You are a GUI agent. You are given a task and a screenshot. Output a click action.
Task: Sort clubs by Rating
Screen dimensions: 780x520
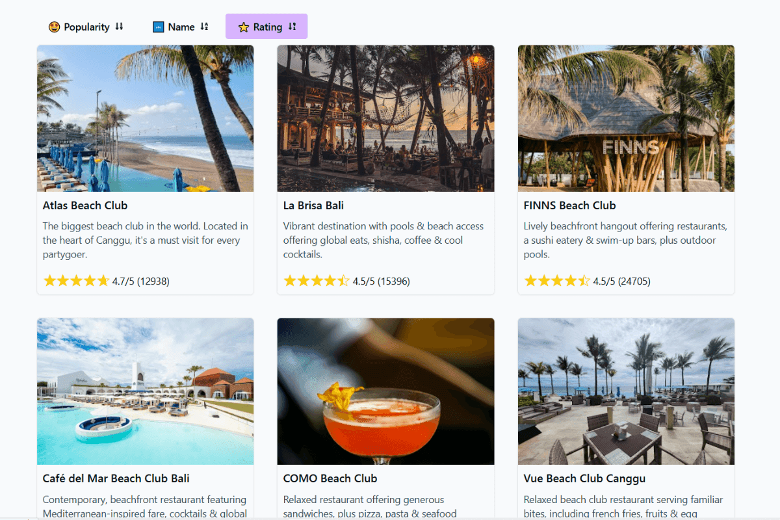pyautogui.click(x=267, y=27)
